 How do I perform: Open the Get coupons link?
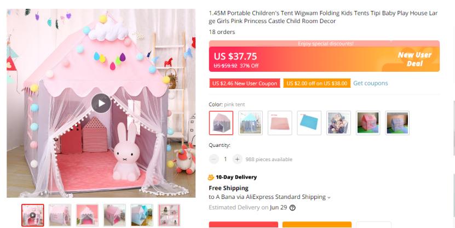tap(370, 83)
